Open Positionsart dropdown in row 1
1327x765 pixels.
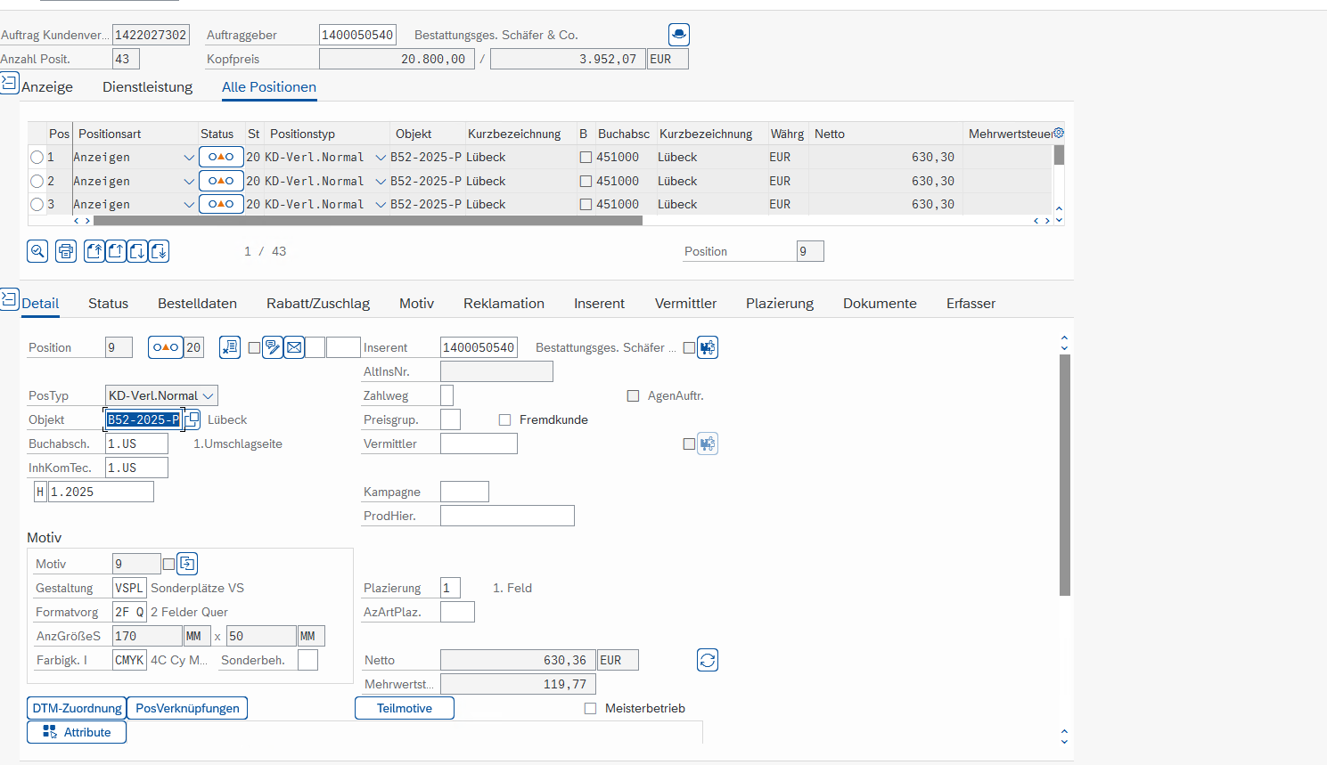pyautogui.click(x=189, y=157)
